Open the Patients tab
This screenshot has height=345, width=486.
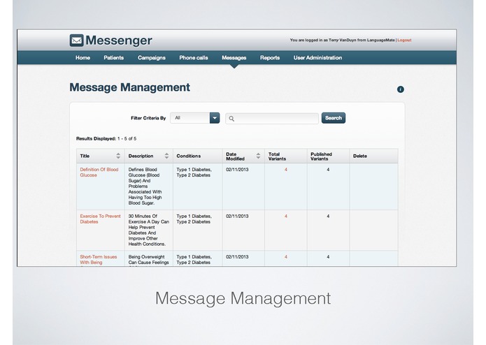point(114,58)
